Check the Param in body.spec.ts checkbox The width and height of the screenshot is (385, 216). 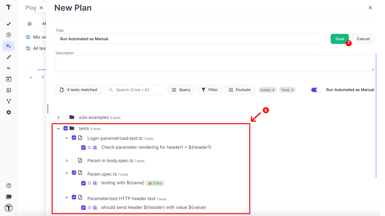coord(74,160)
